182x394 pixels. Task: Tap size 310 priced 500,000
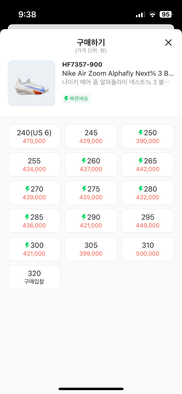pyautogui.click(x=148, y=249)
